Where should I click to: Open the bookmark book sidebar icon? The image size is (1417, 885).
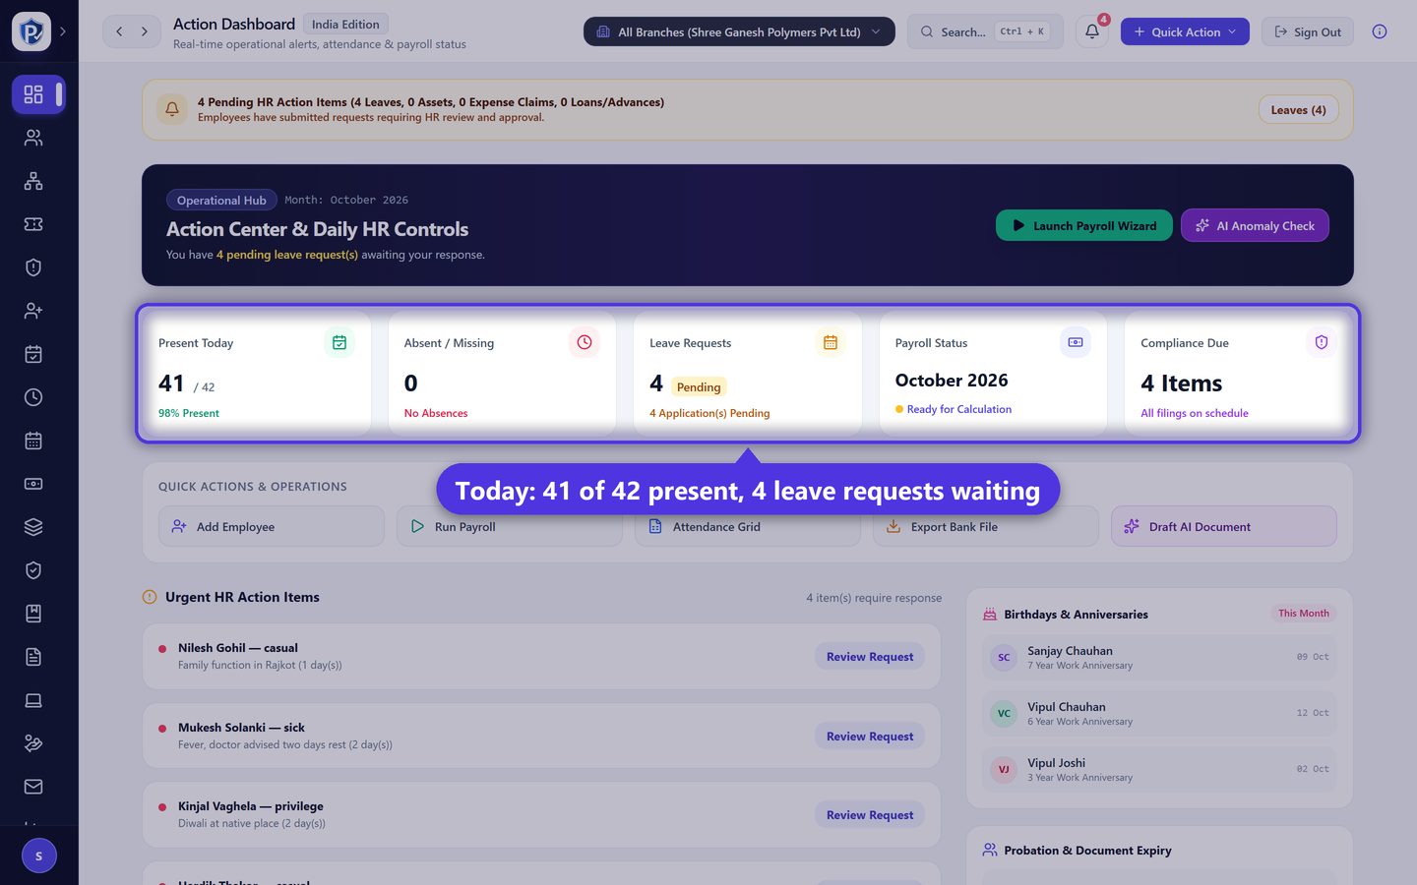[33, 614]
